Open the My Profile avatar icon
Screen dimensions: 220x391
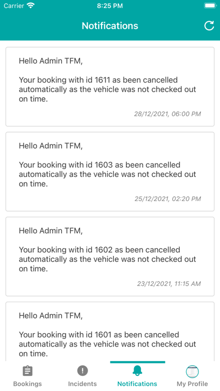[x=192, y=372]
